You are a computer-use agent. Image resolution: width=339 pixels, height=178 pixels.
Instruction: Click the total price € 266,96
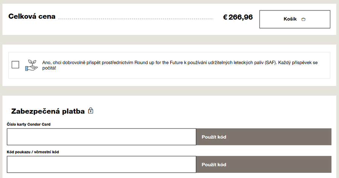(x=238, y=17)
